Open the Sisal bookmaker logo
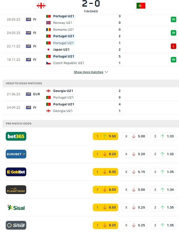 (x=16, y=207)
